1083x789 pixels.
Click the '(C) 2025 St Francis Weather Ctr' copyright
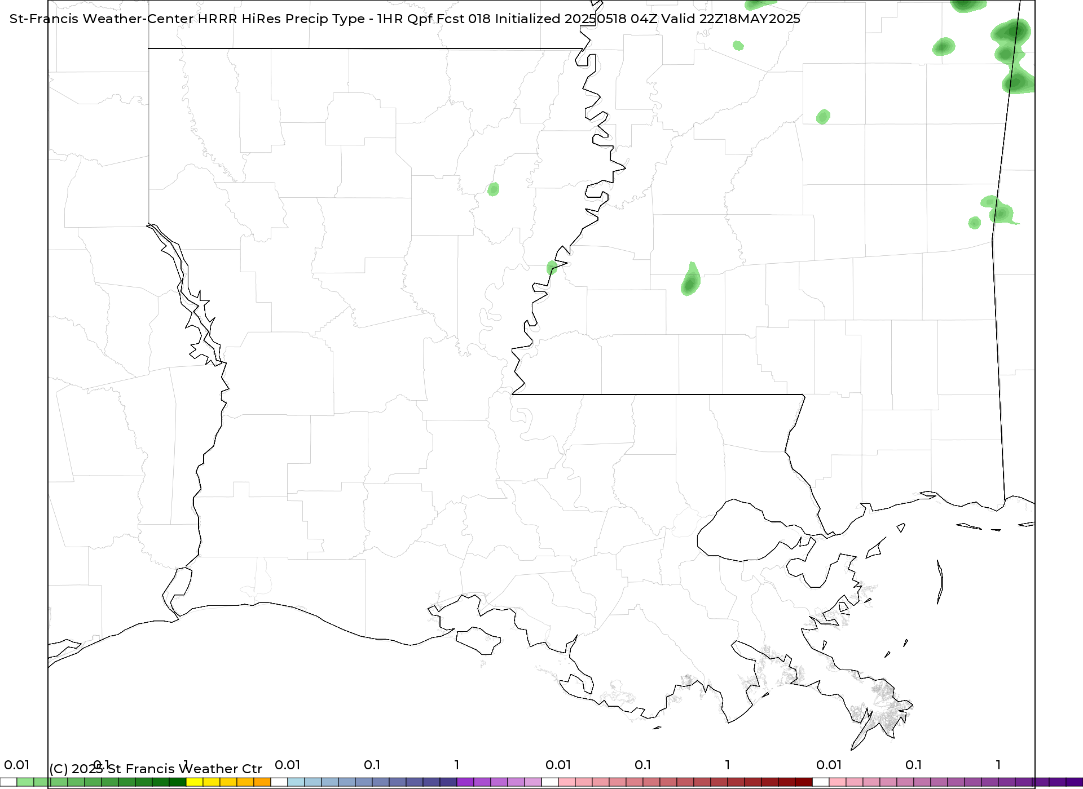point(156,769)
